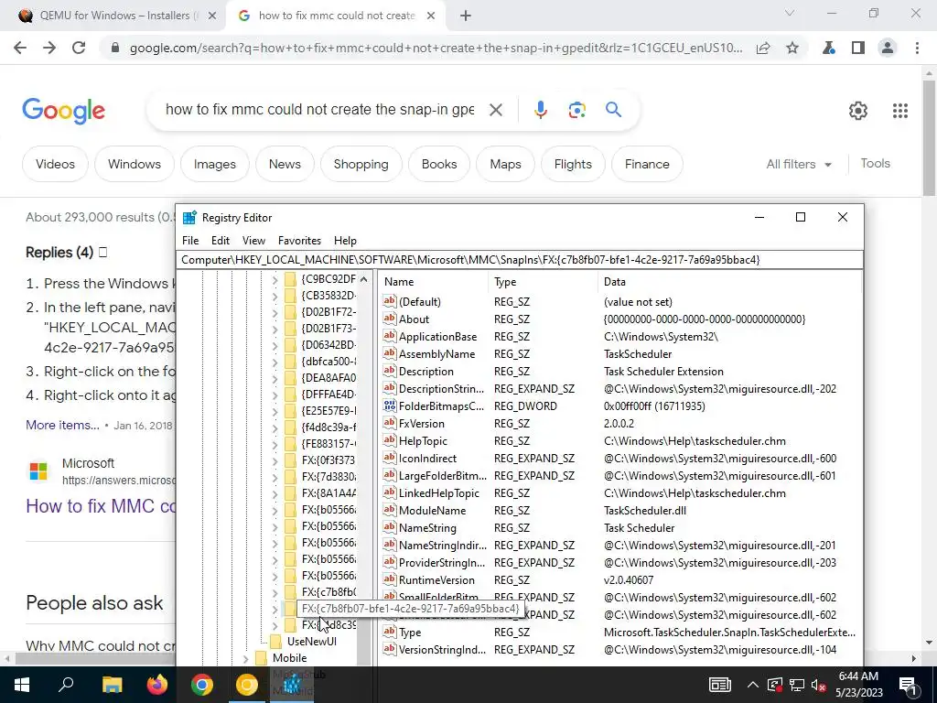This screenshot has height=703, width=937.
Task: Click the muted volume tray icon
Action: (x=819, y=685)
